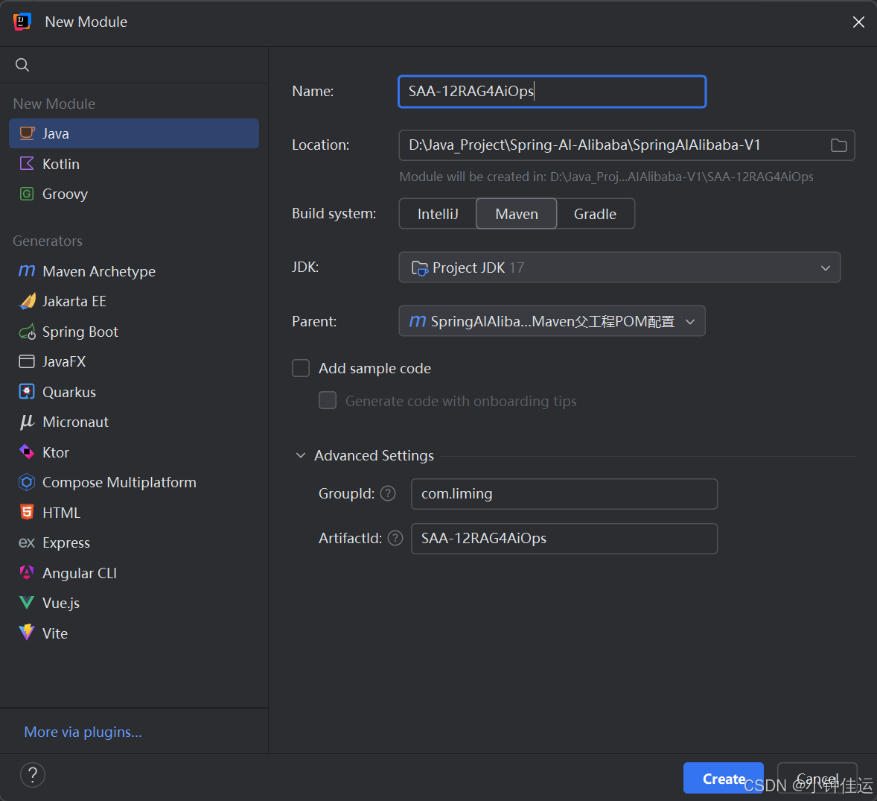Choose the JavaFX generator
877x801 pixels.
[x=134, y=361]
